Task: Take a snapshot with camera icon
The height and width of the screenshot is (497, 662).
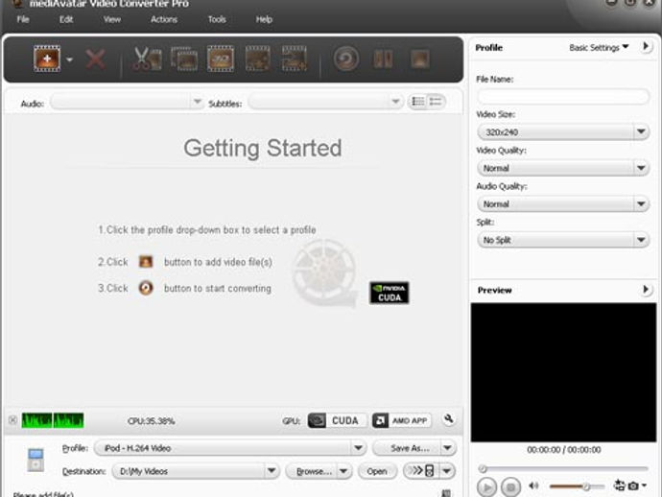Action: 633,486
